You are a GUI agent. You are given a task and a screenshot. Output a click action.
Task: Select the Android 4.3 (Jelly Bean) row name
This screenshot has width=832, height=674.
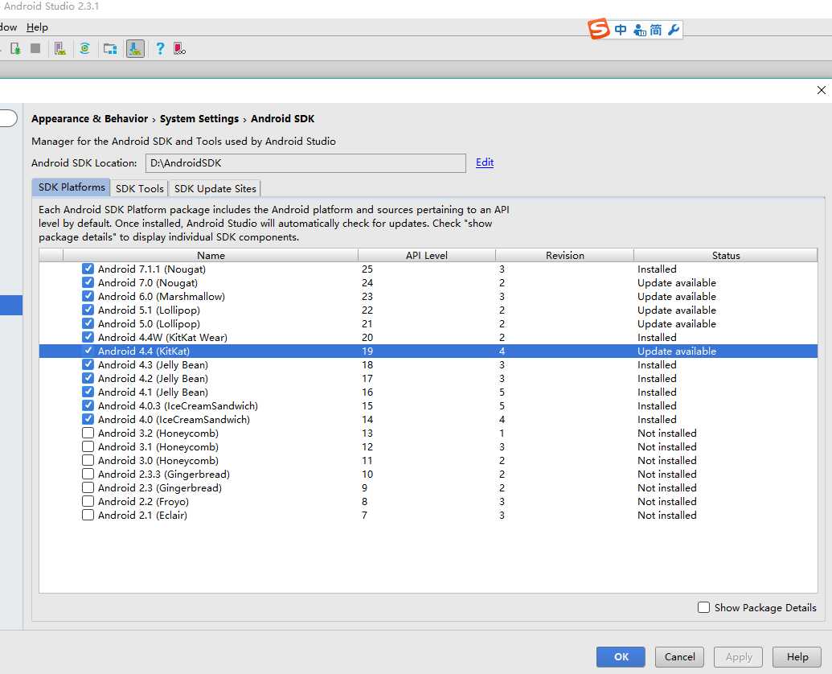pos(153,364)
